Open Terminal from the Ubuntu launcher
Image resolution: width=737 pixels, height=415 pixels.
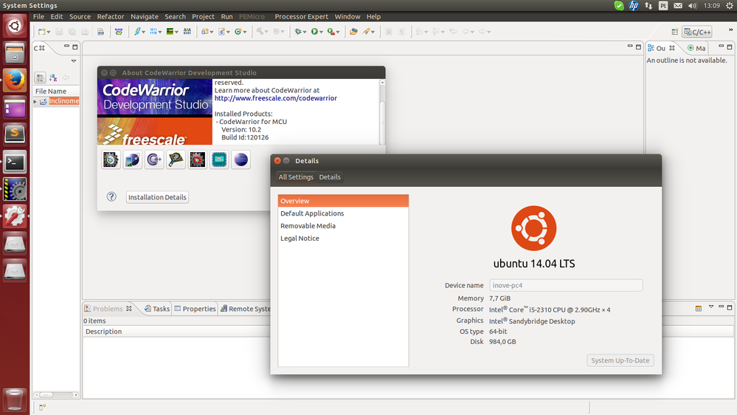[15, 162]
